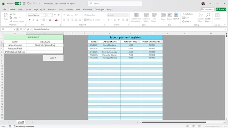Switch to the Page Layout tab
The height and width of the screenshot is (128, 228).
click(x=39, y=9)
